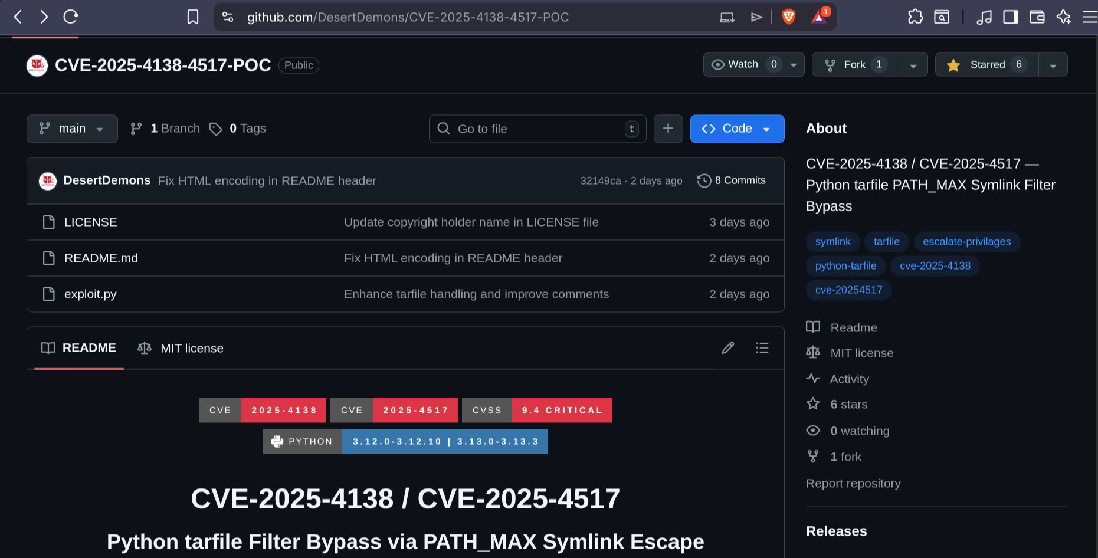Open the browser extensions puzzle icon
Viewport: 1098px width, 558px height.
(x=915, y=17)
